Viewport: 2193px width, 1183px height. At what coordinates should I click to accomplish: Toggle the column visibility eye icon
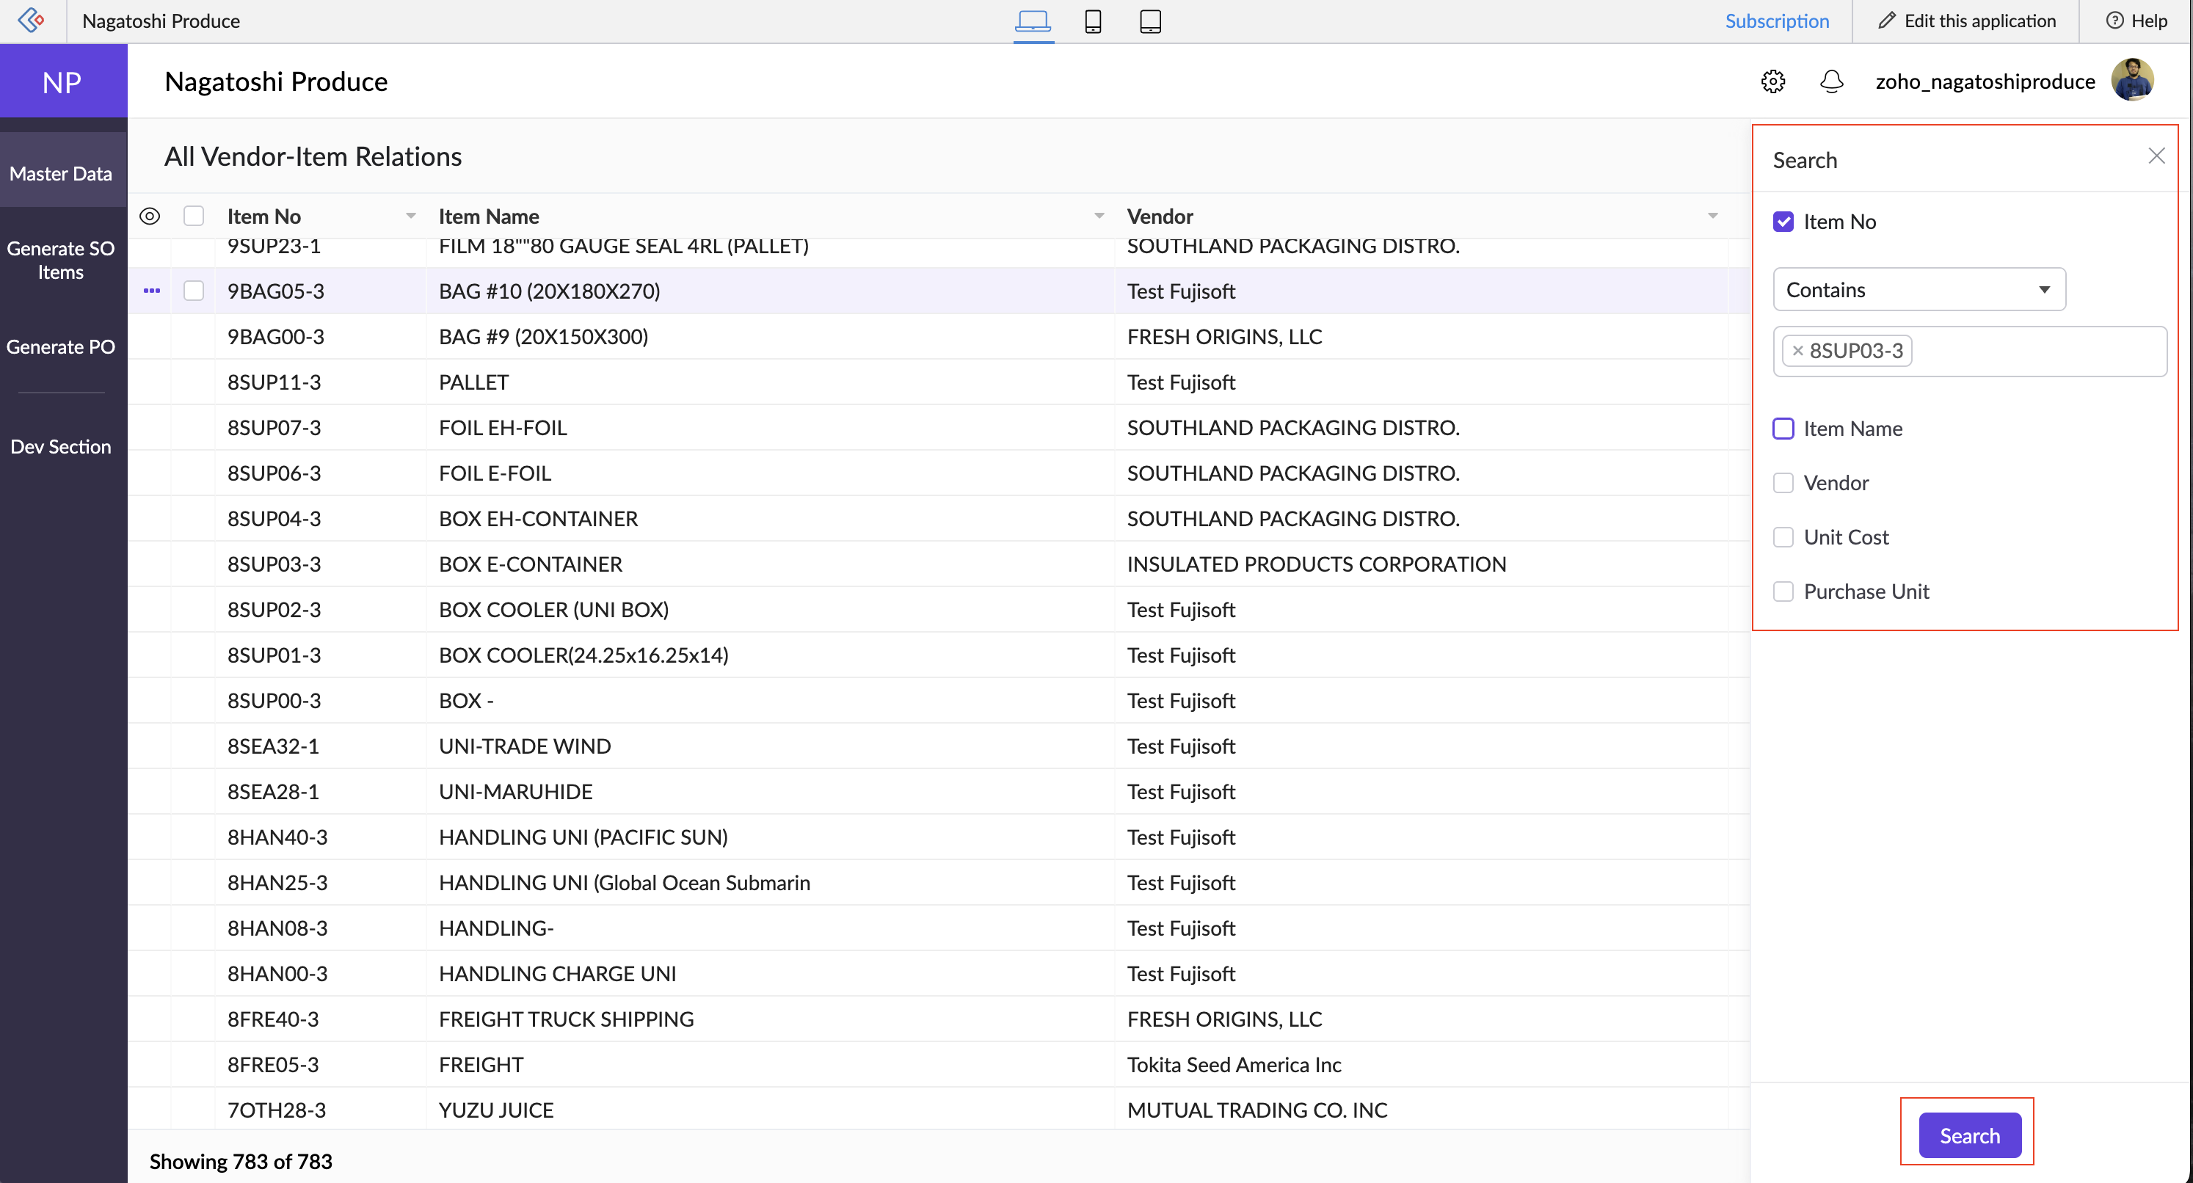click(150, 216)
